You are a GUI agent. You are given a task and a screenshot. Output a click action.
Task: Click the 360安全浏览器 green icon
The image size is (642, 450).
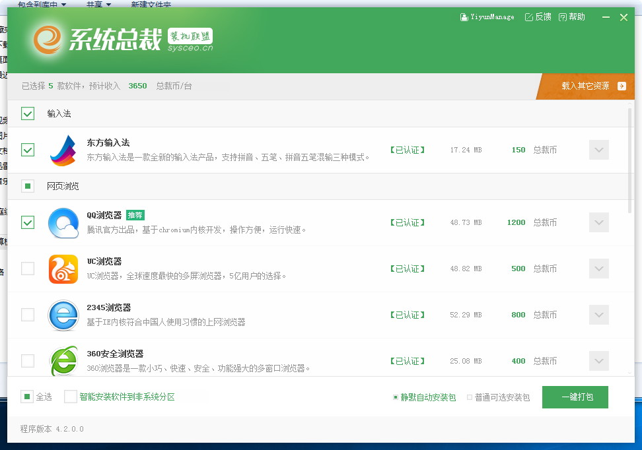point(64,361)
